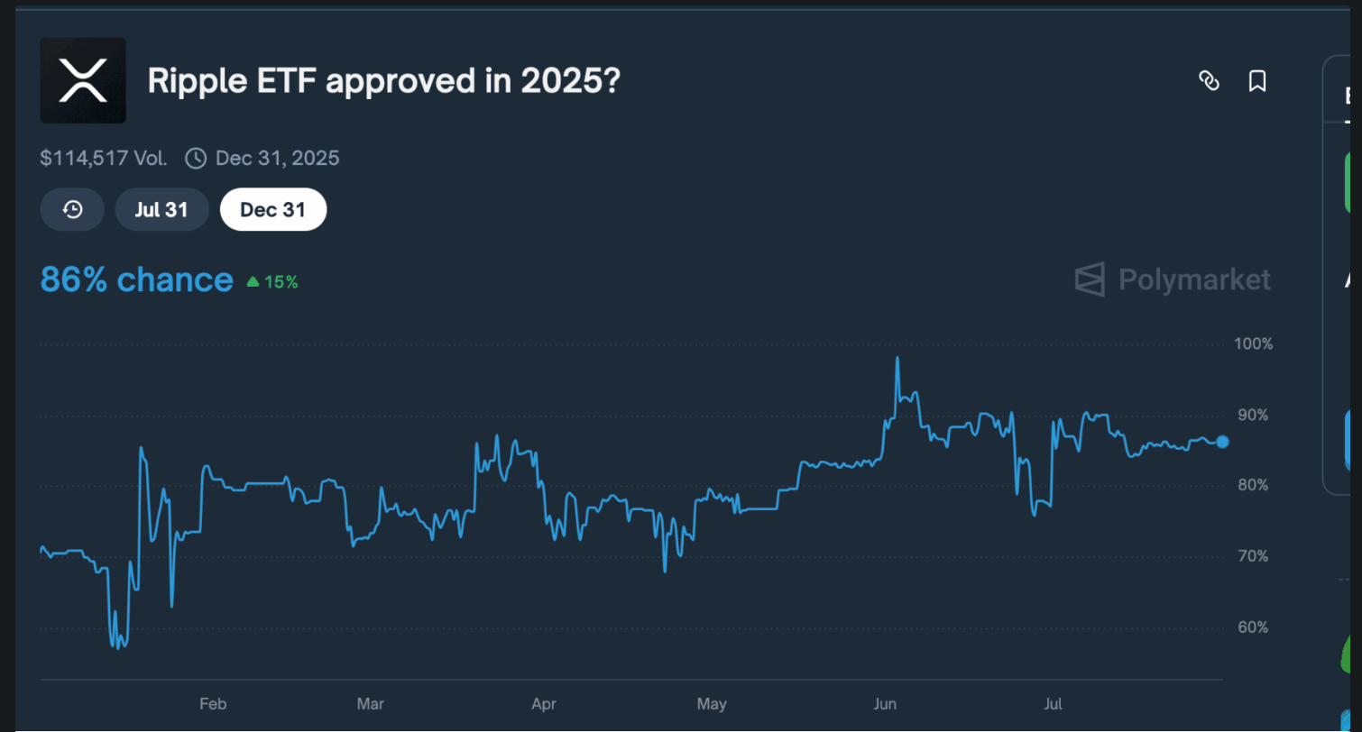Screen dimensions: 1362x732
Task: Click the copy link icon
Action: (x=1209, y=81)
